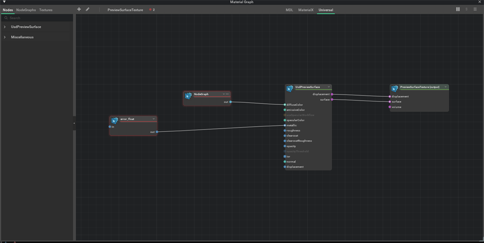Click the emissiveColor input port
Viewport: 484px width, 243px height.
(285, 110)
